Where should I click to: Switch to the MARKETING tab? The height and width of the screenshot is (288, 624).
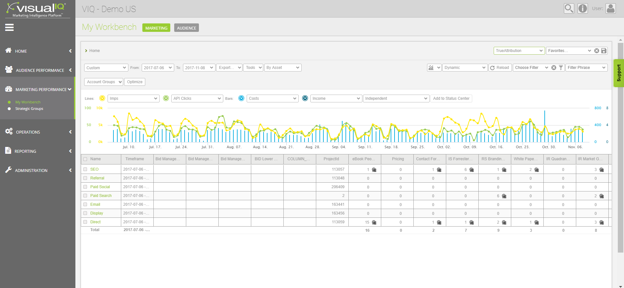[156, 28]
